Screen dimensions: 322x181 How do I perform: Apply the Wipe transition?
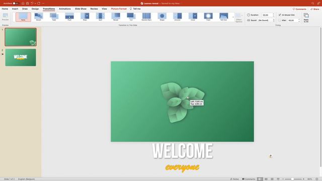point(85,17)
